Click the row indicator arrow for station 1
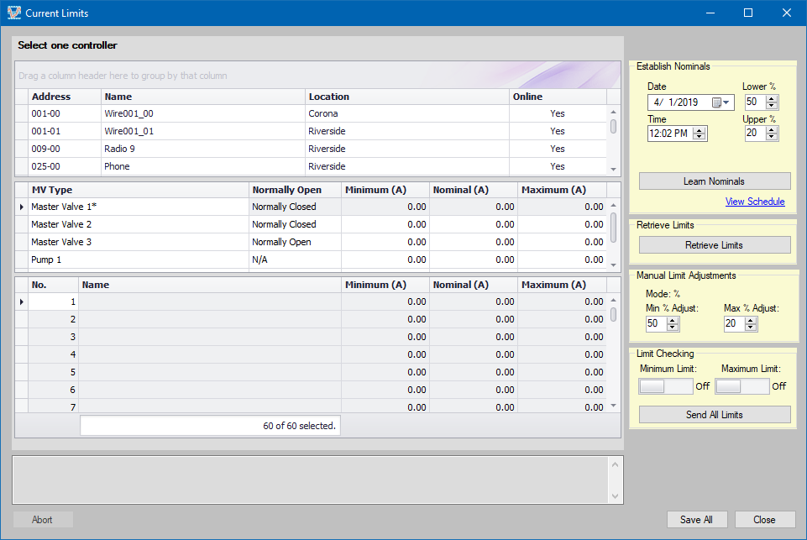Viewport: 807px width, 540px height. (x=22, y=301)
